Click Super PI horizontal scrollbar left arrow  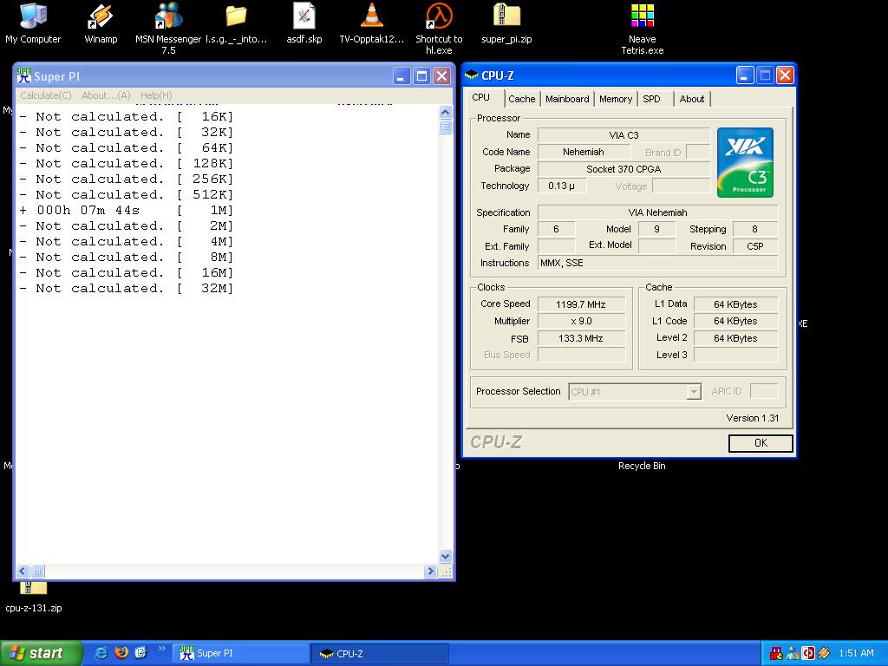23,571
